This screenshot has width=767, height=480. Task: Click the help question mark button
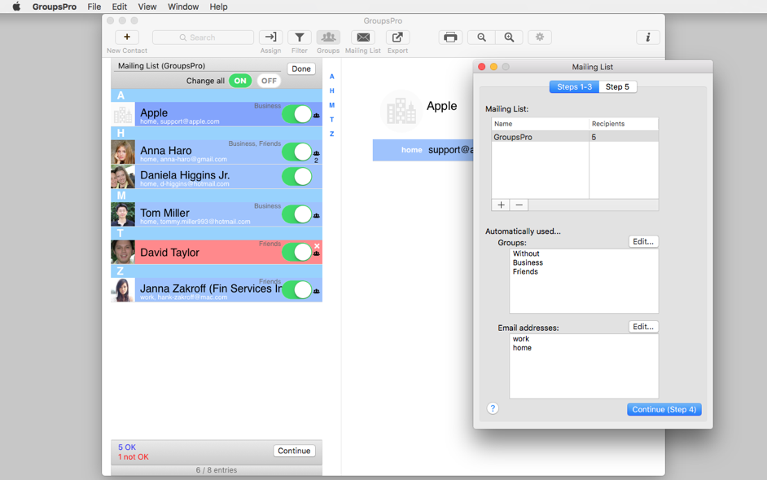493,408
